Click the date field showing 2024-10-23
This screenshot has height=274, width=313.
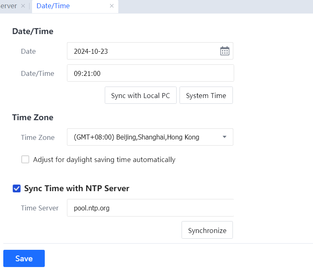(144, 51)
